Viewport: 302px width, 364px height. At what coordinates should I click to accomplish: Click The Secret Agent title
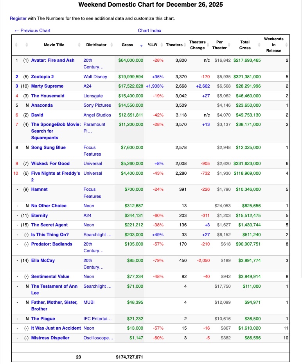coord(49,225)
